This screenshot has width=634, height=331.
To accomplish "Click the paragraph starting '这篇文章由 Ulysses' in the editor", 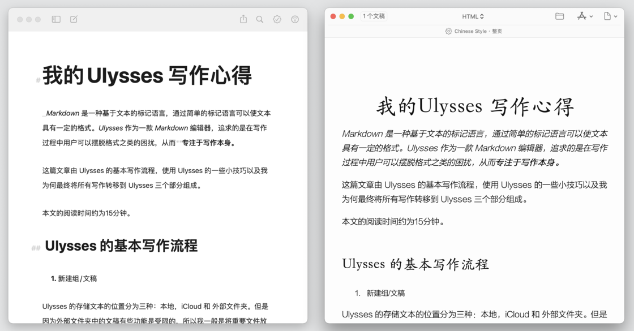I will (155, 178).
